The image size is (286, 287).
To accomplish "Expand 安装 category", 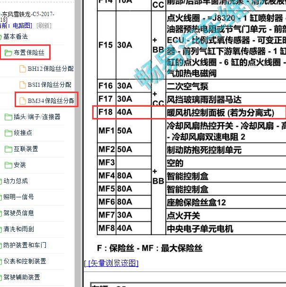I will tap(20, 165).
